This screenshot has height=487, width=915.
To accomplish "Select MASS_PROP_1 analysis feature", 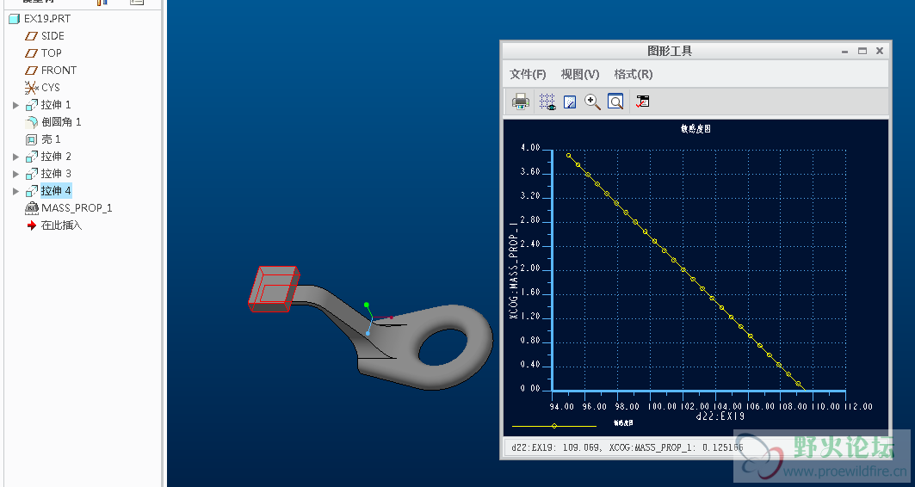I will tap(77, 208).
